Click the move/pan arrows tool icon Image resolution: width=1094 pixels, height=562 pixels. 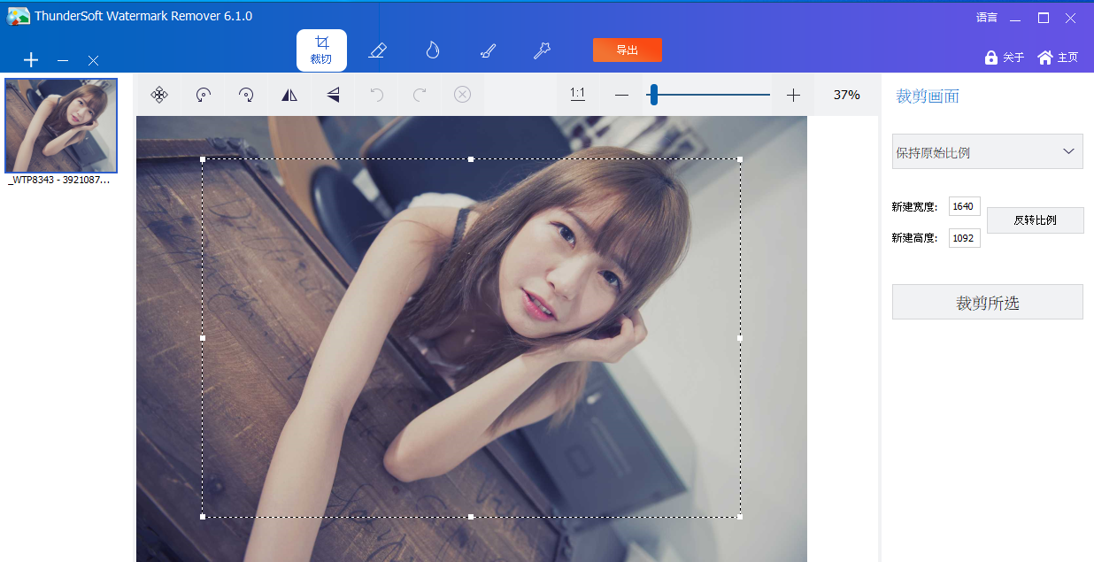pyautogui.click(x=159, y=95)
